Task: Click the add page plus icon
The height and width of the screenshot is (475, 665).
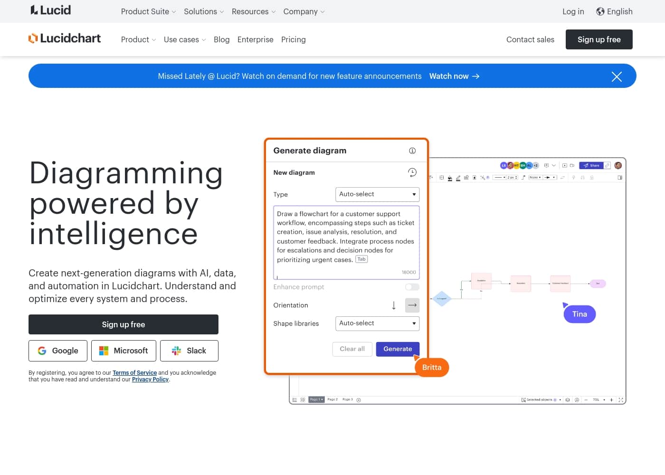Action: click(359, 400)
